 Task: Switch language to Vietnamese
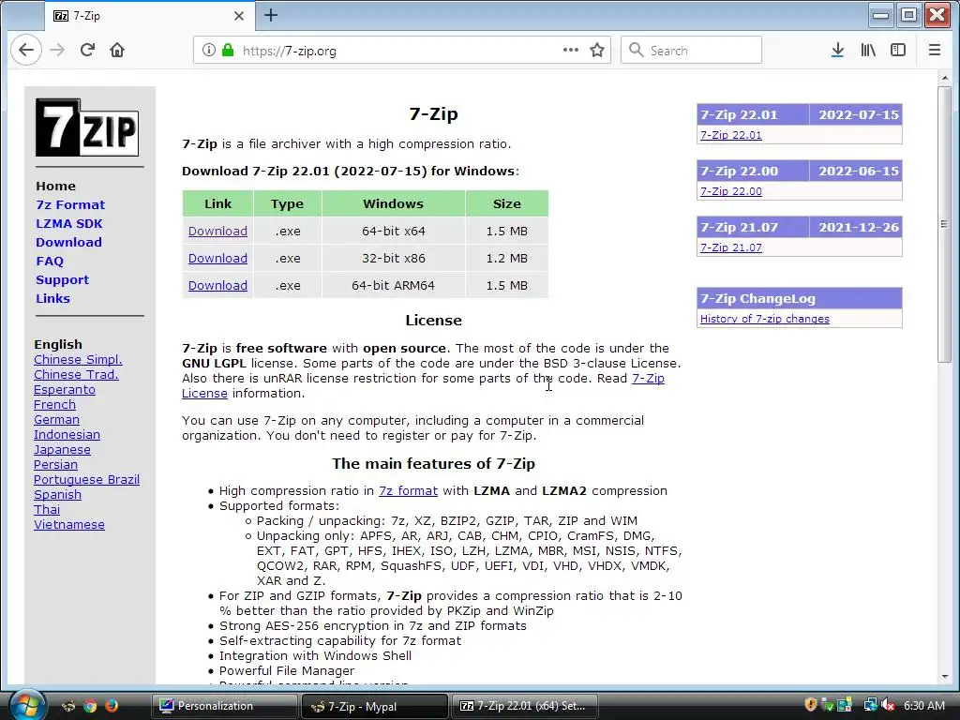(x=69, y=525)
